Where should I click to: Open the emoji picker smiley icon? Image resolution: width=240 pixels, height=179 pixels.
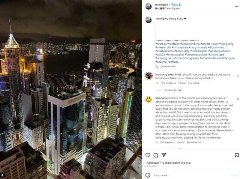tap(148, 175)
